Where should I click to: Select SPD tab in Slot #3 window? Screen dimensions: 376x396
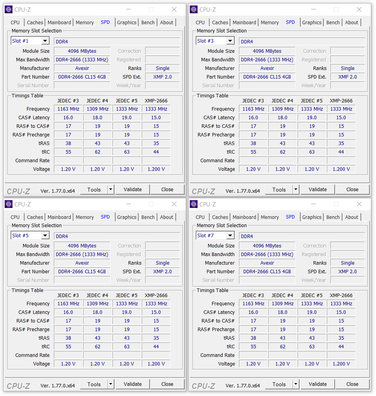tap(290, 22)
